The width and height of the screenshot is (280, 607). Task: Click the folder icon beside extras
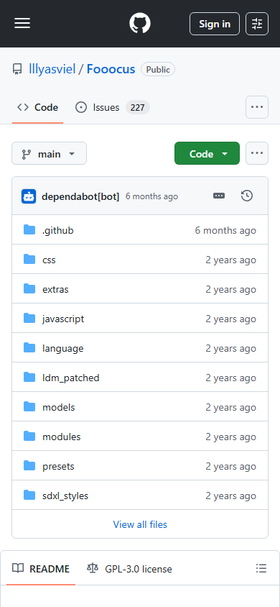tap(29, 289)
